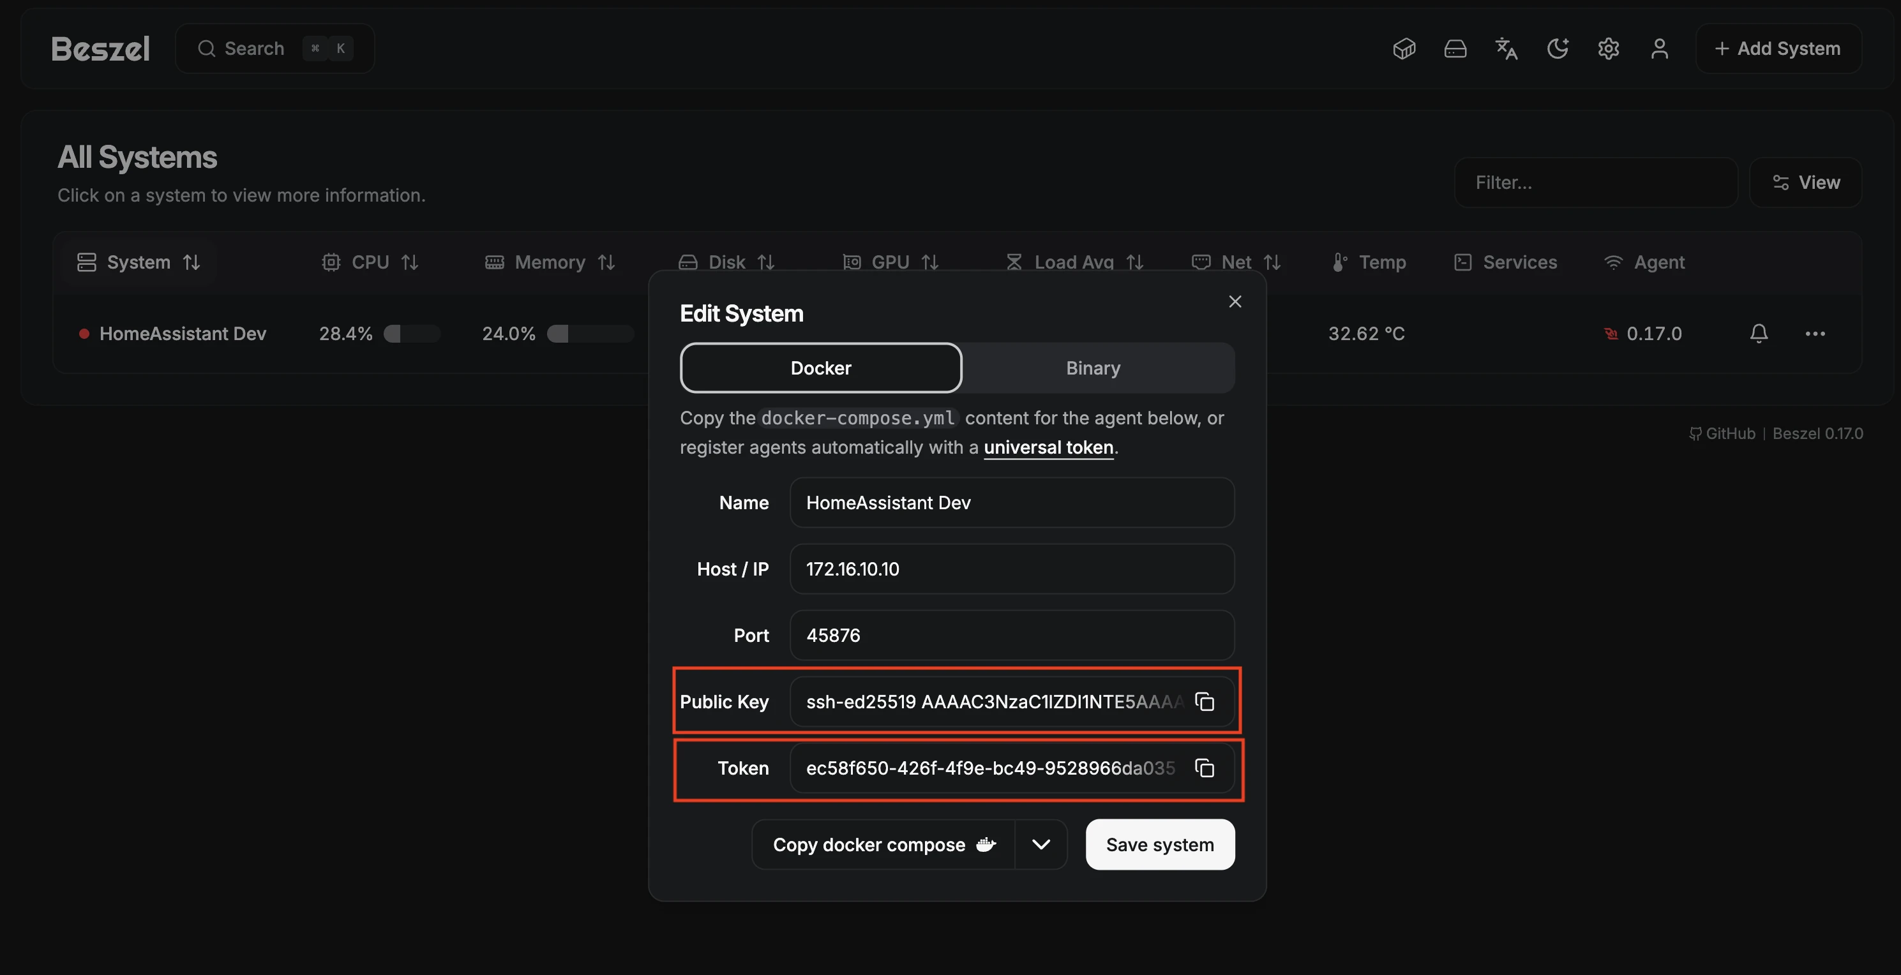This screenshot has width=1901, height=975.
Task: Open the View options button
Action: click(1805, 182)
